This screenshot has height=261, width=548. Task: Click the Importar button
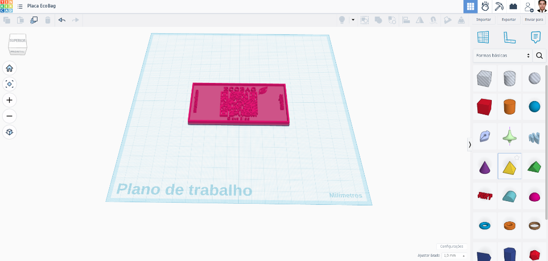[484, 20]
